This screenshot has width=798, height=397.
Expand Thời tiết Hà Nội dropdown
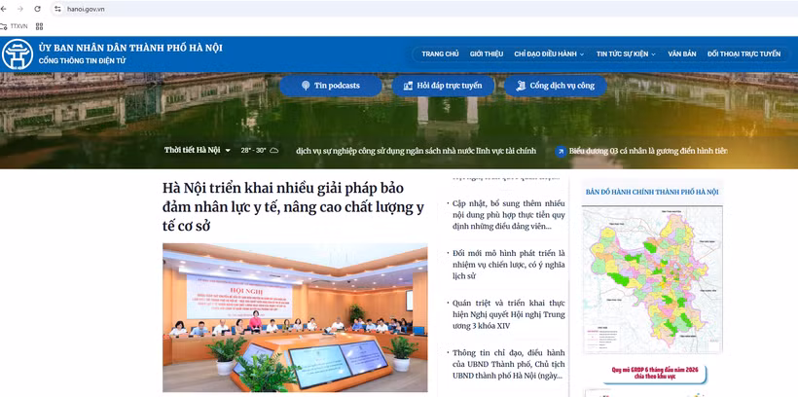[x=198, y=151]
